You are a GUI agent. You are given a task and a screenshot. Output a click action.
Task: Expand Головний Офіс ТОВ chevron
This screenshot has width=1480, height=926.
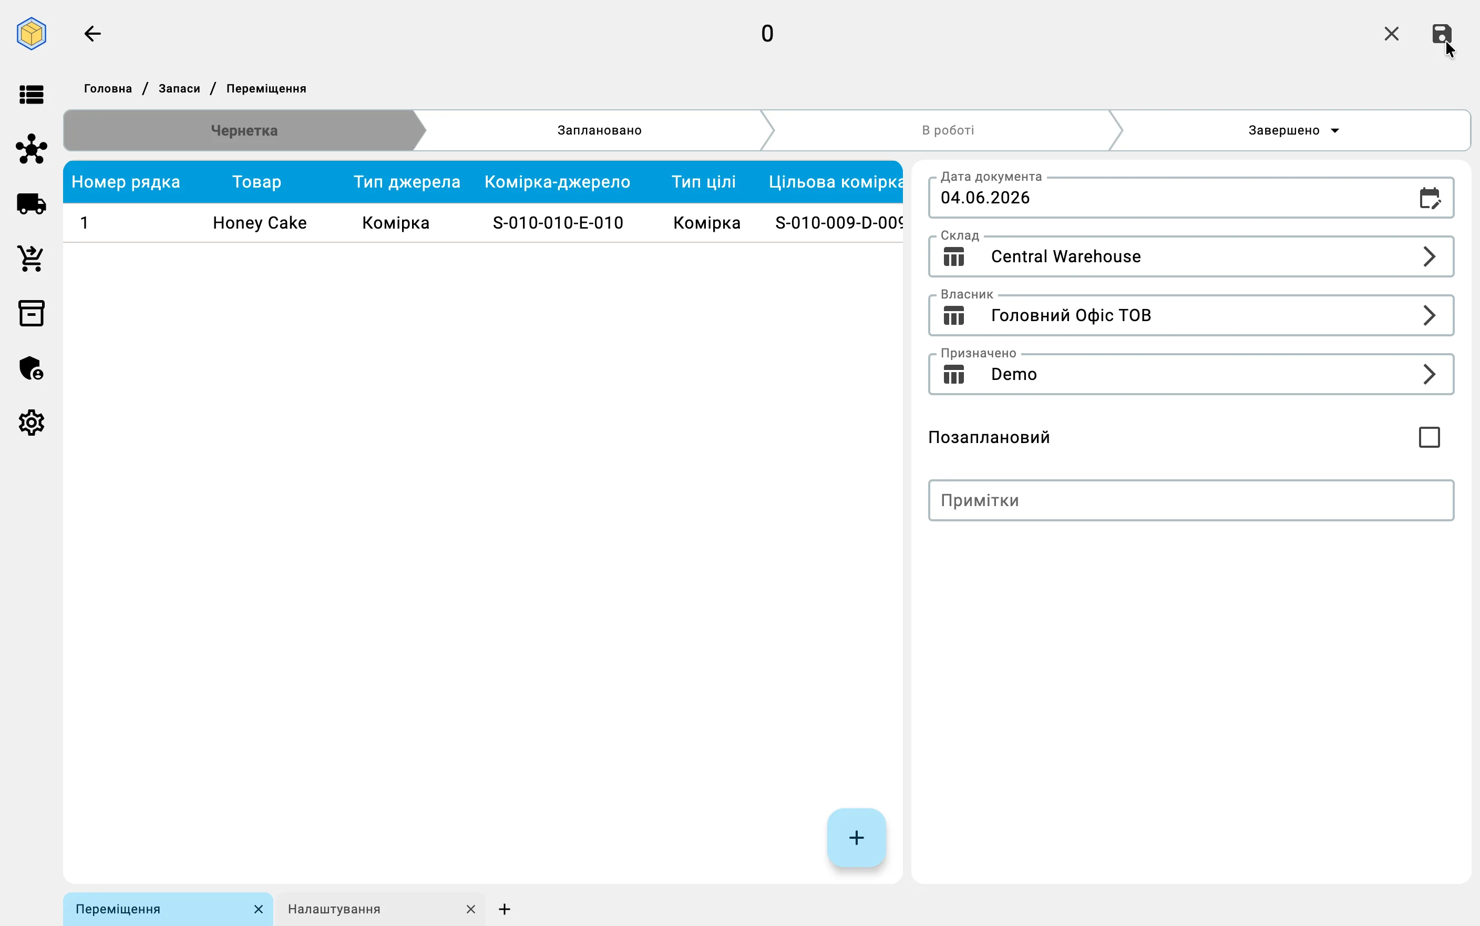coord(1428,315)
